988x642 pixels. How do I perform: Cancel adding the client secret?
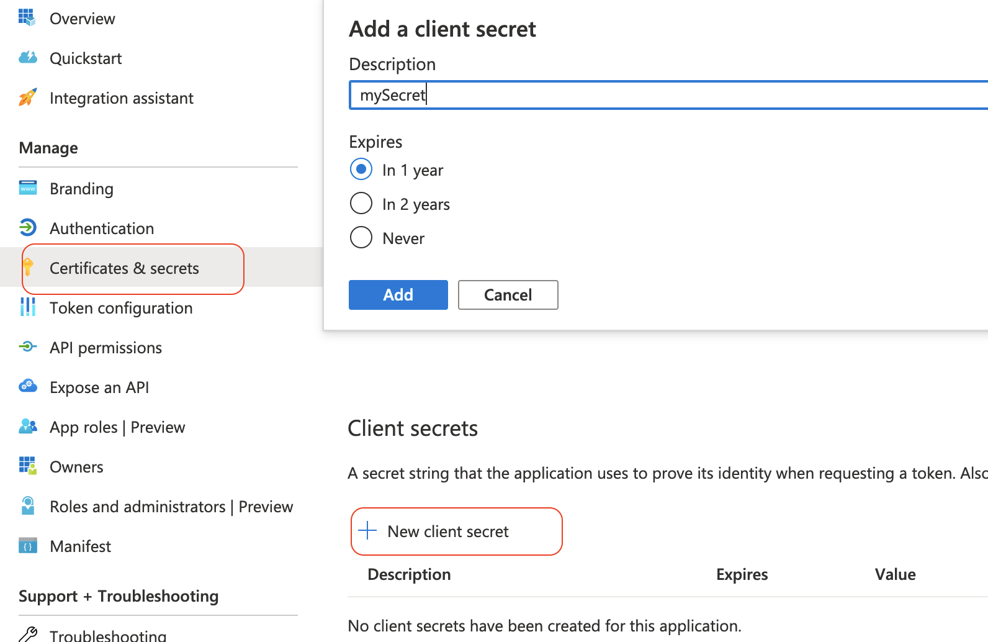point(508,295)
